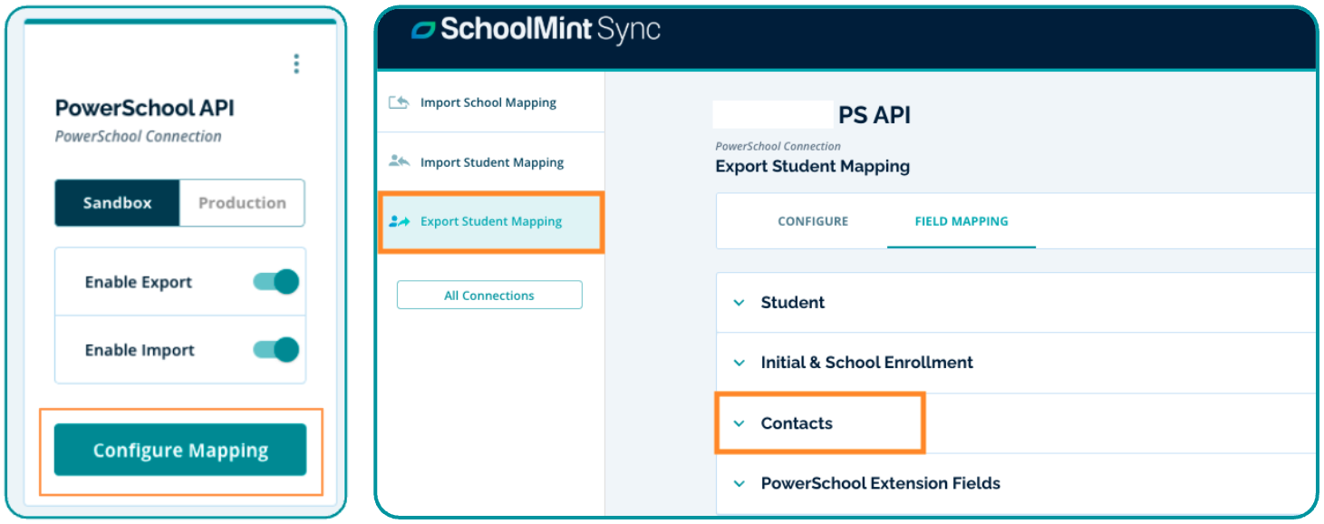Toggle the Enable Import switch
The height and width of the screenshot is (524, 1324).
(275, 350)
